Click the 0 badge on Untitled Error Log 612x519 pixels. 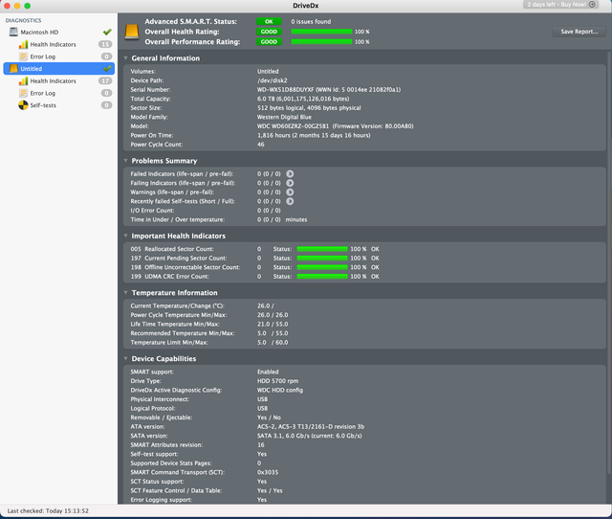tap(106, 93)
